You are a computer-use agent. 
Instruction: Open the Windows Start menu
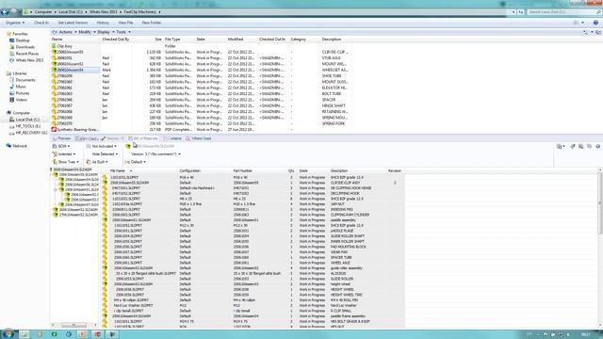pyautogui.click(x=8, y=334)
